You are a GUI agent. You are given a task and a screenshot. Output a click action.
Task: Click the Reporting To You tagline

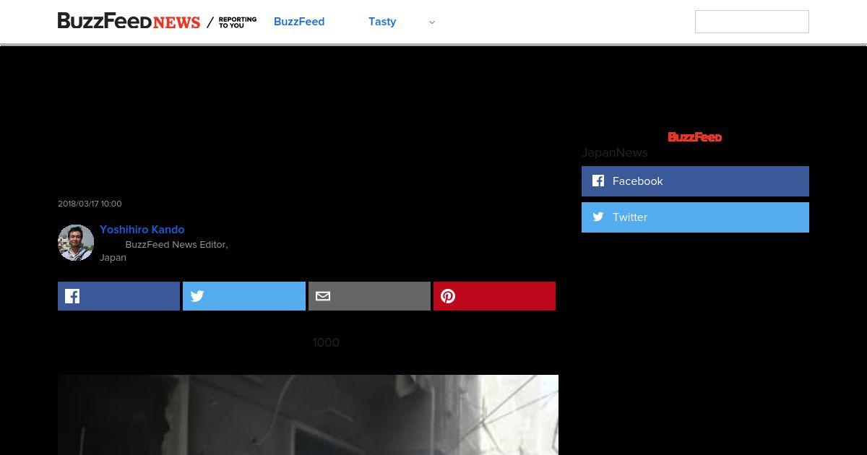(237, 22)
